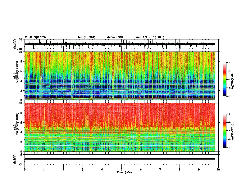
Task: Click the "6" frequency tick of ch.2 spectrogram
Action: point(21,122)
